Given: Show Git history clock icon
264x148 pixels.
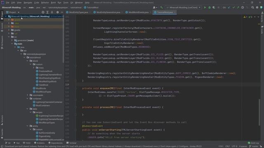Looking at the screenshot, I should (x=243, y=7).
